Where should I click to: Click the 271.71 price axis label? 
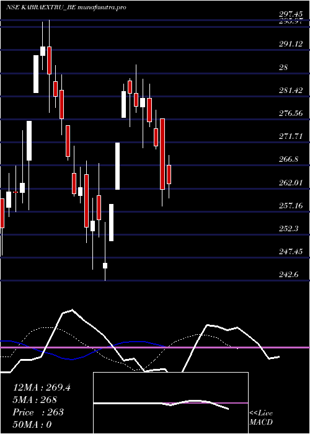pyautogui.click(x=291, y=136)
